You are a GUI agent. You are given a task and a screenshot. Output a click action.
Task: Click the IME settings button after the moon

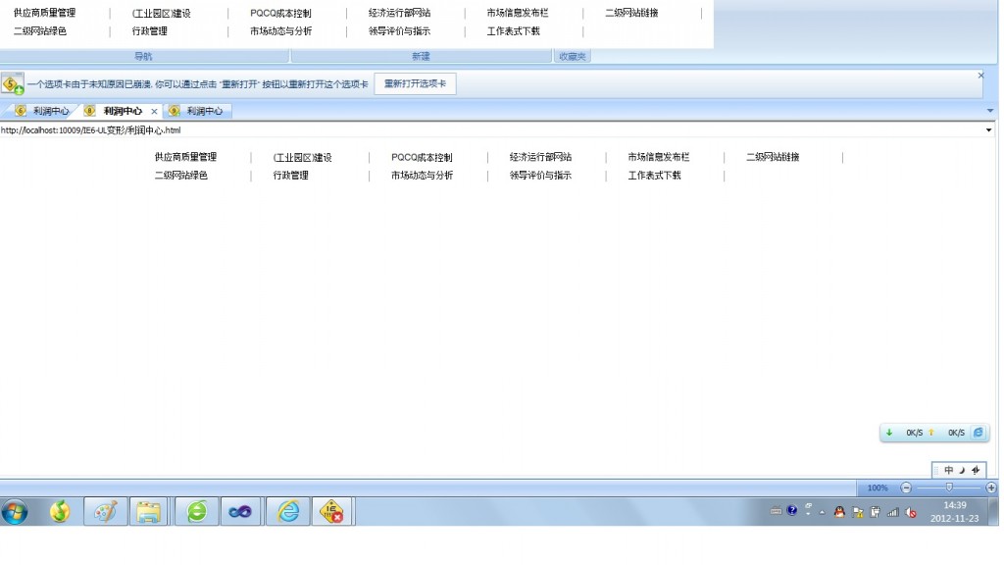pos(976,470)
